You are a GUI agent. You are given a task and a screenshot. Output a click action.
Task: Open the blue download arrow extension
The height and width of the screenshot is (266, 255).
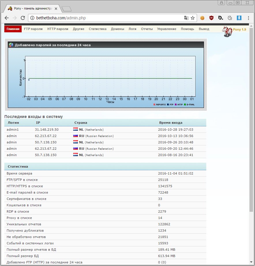[239, 18]
